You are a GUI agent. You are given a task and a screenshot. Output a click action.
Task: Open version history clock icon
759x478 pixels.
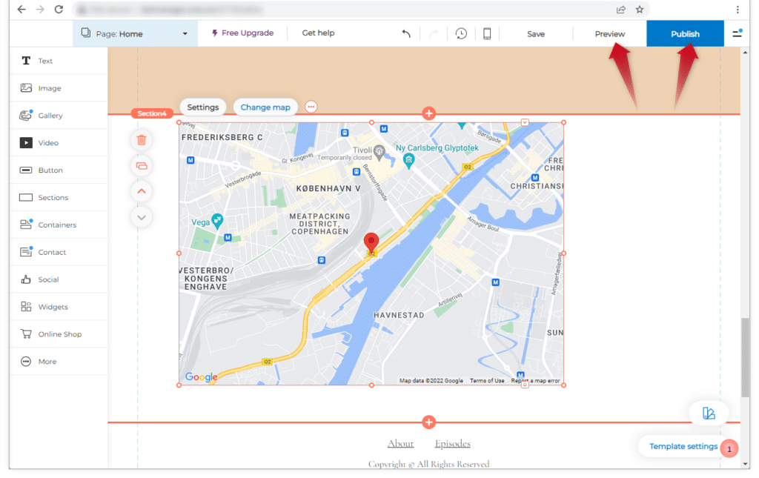point(461,34)
